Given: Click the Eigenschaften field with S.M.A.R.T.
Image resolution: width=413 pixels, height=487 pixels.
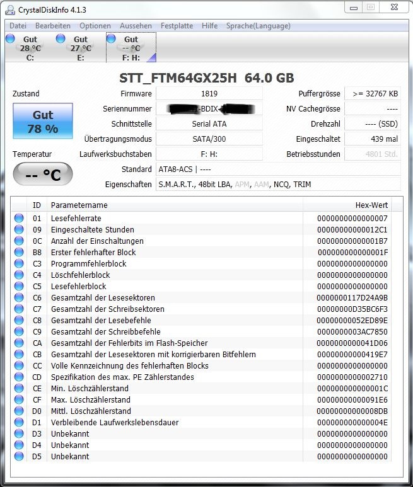Looking at the screenshot, I should (x=278, y=184).
